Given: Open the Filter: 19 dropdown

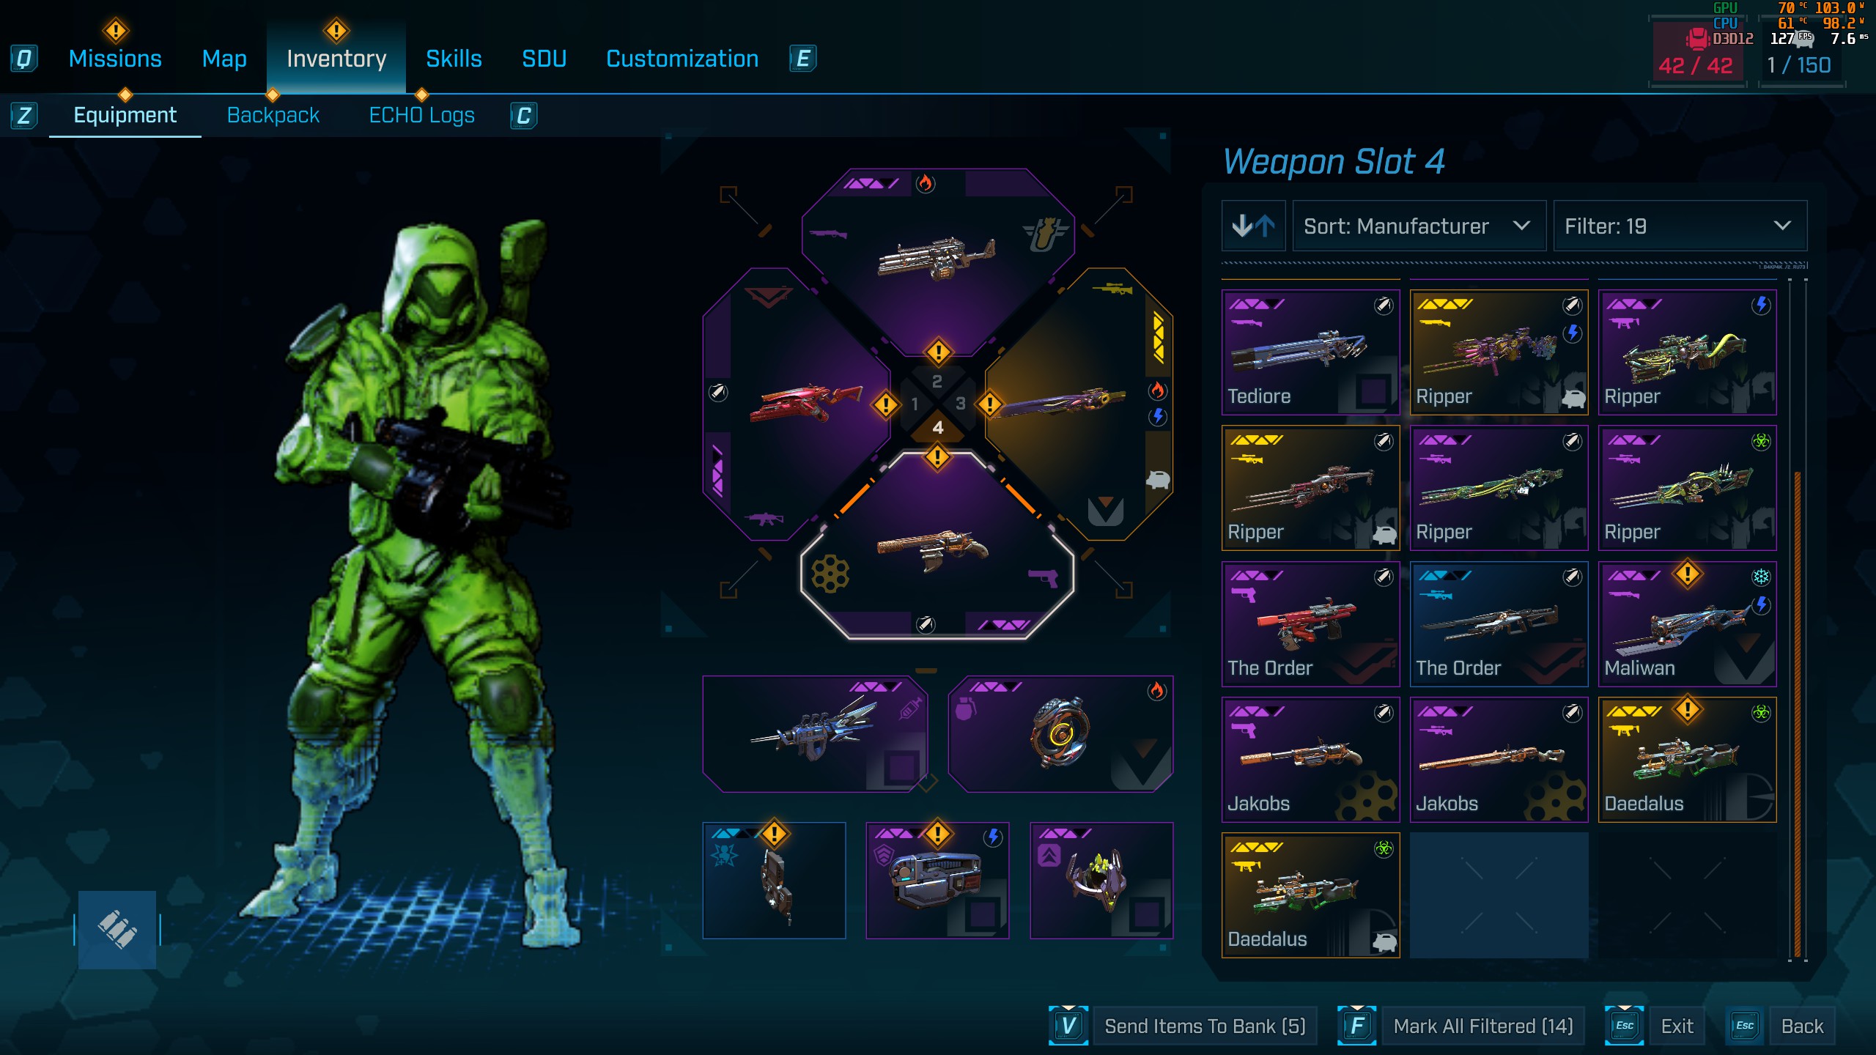Looking at the screenshot, I should click(1680, 226).
